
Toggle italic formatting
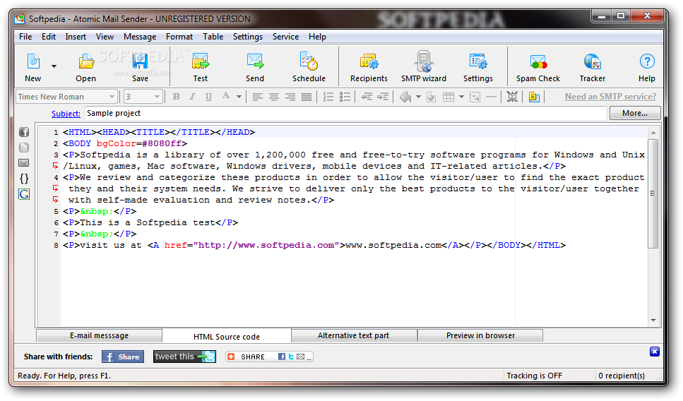(x=192, y=97)
